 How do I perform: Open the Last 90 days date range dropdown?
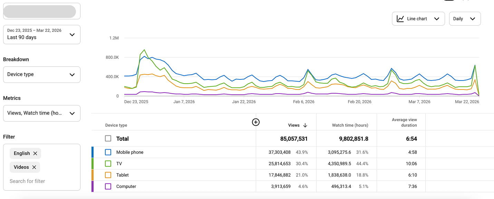coord(41,35)
